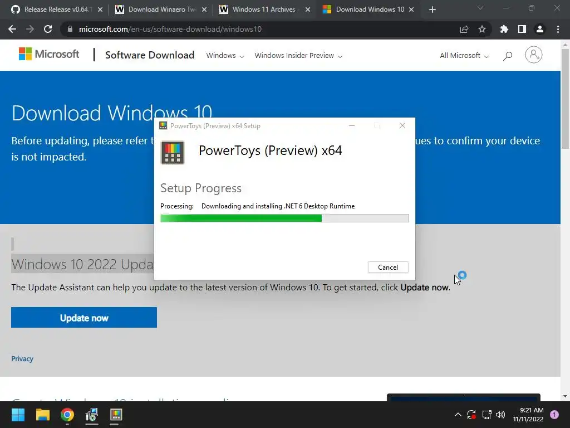Viewport: 570px width, 428px height.
Task: Open the volume speaker tray icon
Action: [500, 415]
